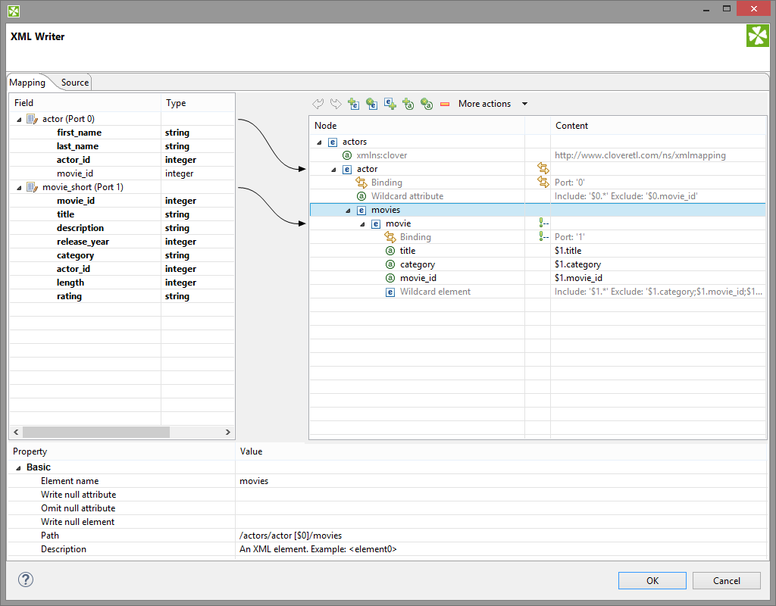Screen dimensions: 776x606
Task: Switch to the Source tab
Action: (x=75, y=83)
